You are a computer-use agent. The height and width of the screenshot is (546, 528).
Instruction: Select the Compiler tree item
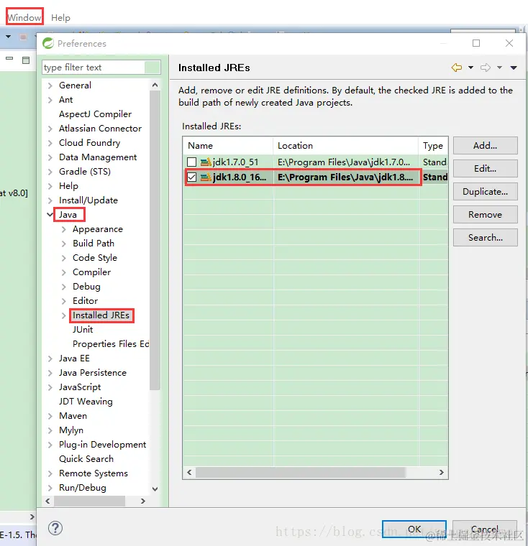92,272
